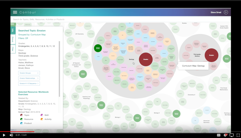Click the Filters: Off text
This screenshot has width=241, height=138.
23,38
